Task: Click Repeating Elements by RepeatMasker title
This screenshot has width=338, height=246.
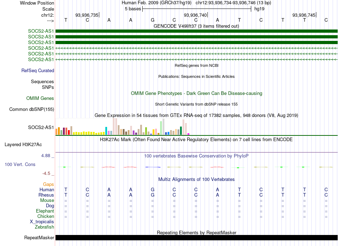Action: [x=197, y=232]
